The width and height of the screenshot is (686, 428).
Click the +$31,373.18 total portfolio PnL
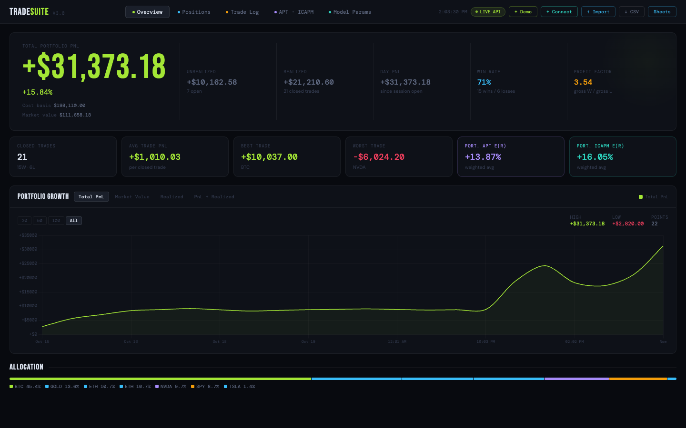pos(94,67)
